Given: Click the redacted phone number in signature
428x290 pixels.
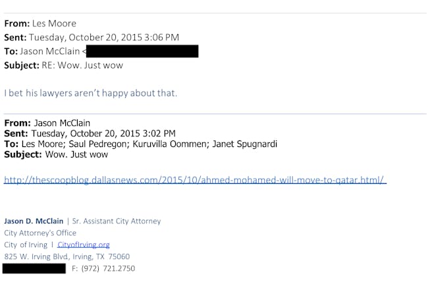Looking at the screenshot, I should pos(34,268).
